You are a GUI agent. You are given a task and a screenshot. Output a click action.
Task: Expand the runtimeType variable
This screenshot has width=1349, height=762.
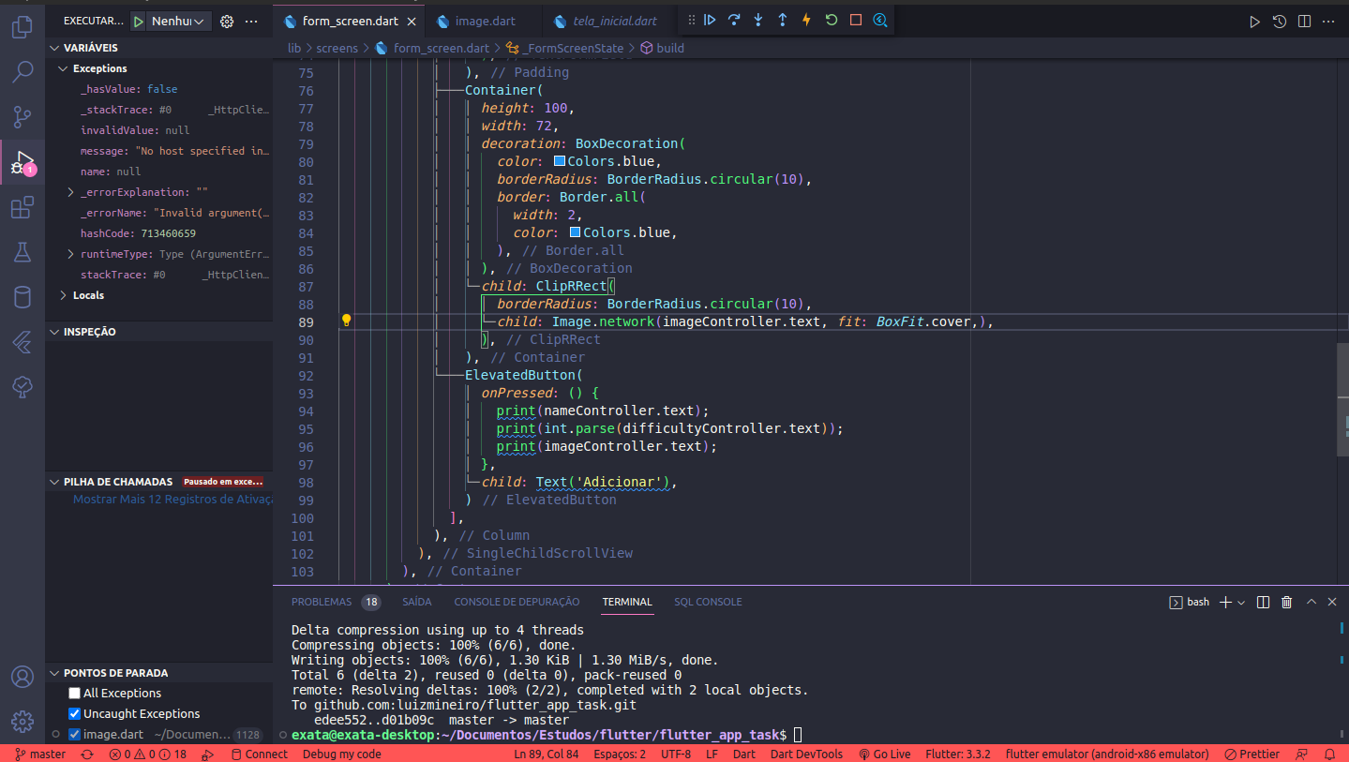[71, 254]
